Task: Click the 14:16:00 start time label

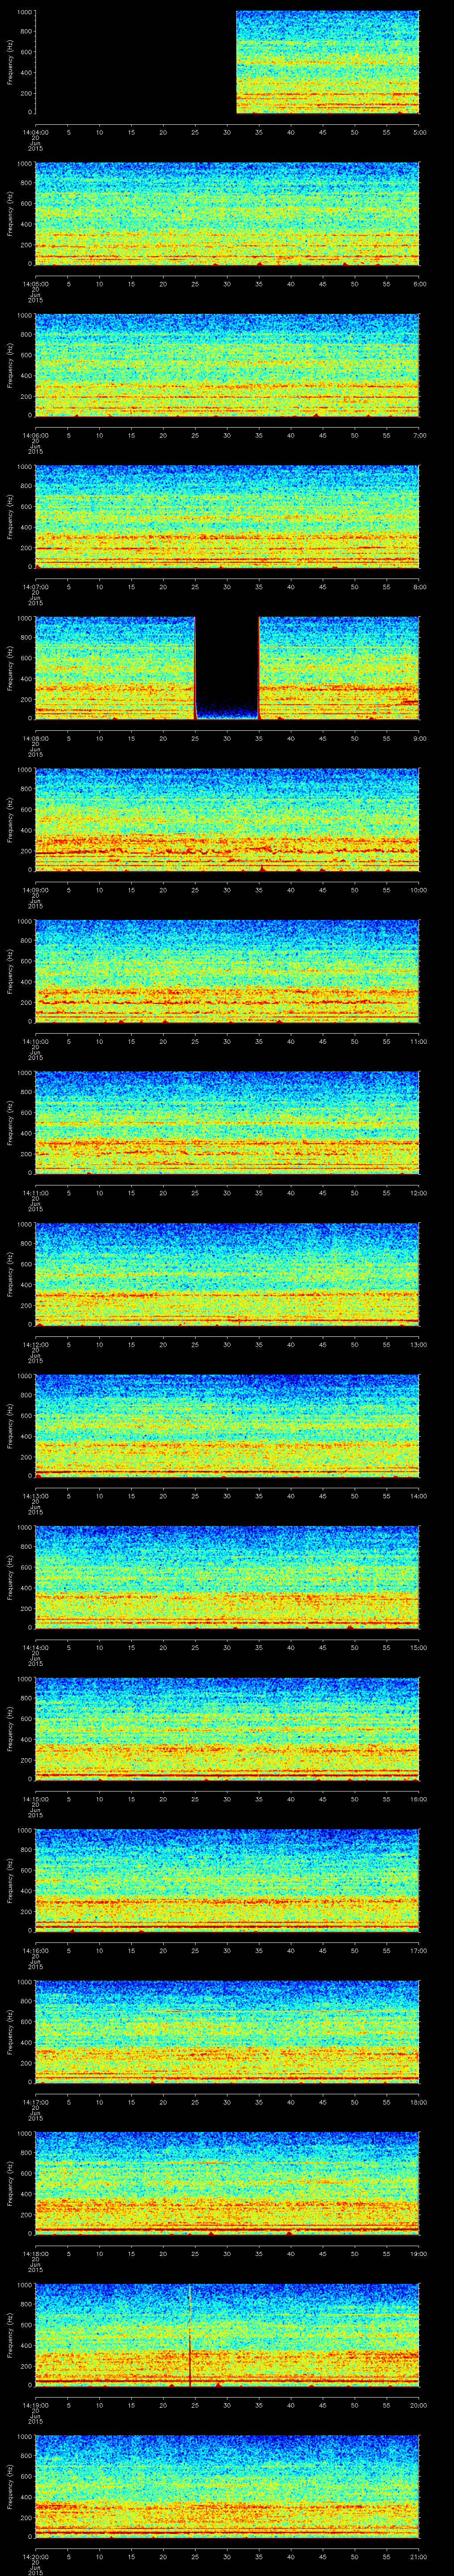Action: (36, 1951)
